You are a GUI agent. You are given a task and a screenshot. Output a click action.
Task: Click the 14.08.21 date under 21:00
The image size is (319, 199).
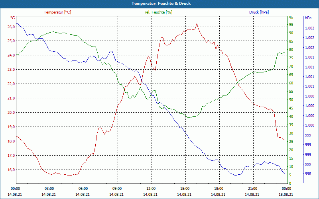252,195
